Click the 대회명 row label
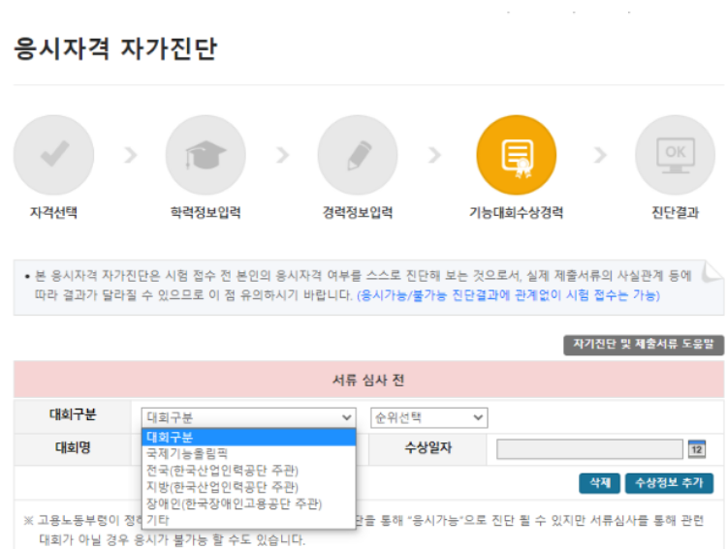 pos(73,448)
